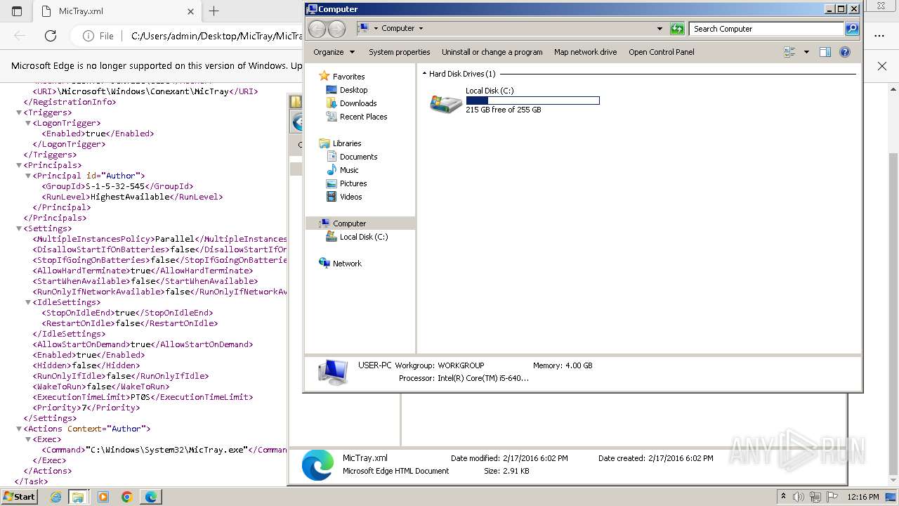The image size is (899, 506).
Task: Open Microsoft Edge from taskbar
Action: point(151,497)
